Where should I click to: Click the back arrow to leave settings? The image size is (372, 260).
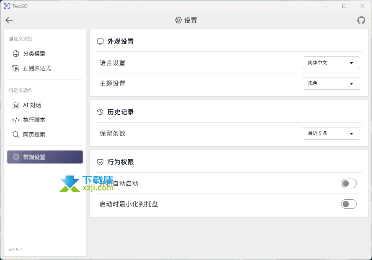tap(9, 20)
